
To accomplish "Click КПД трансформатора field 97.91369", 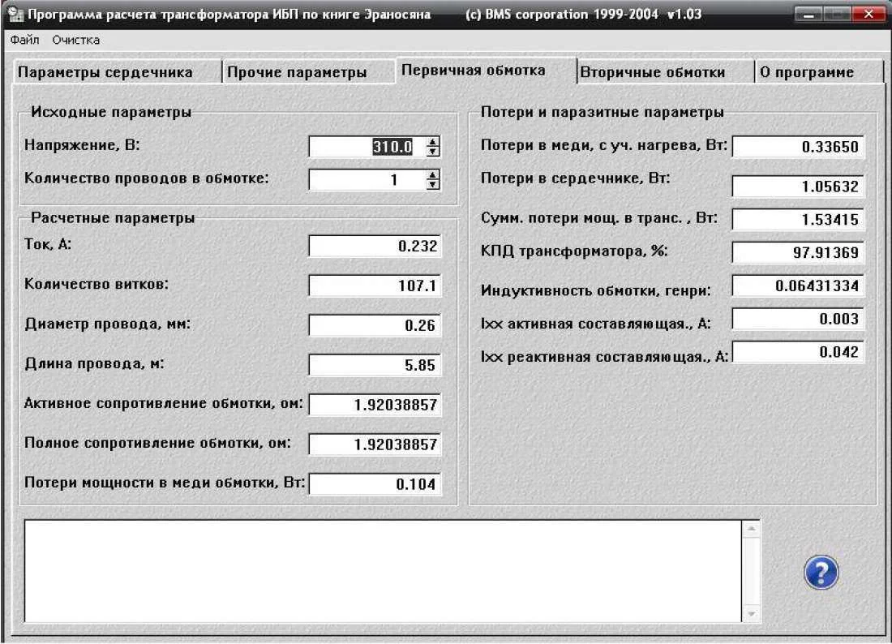I will 798,252.
